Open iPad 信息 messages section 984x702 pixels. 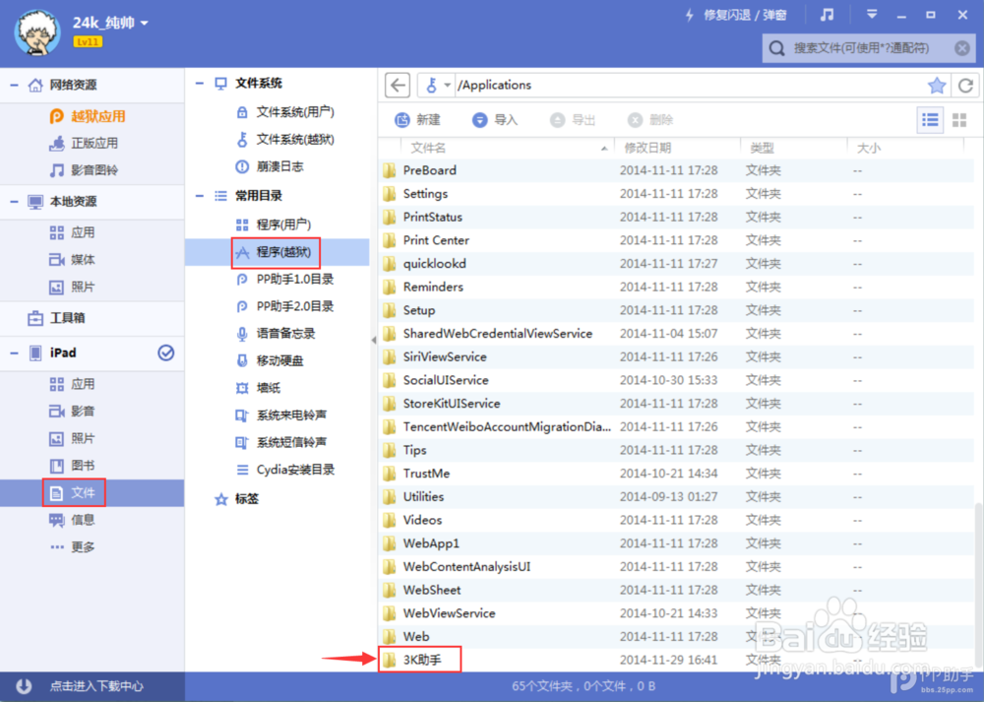point(73,520)
